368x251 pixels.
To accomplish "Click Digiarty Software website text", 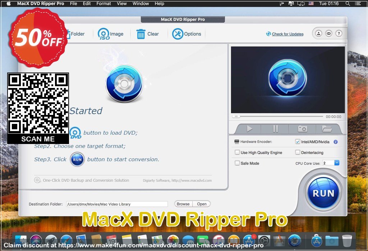I will click(177, 180).
